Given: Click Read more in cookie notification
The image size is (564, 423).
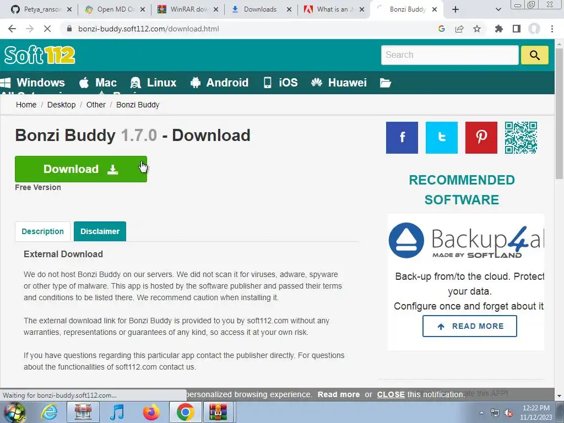Looking at the screenshot, I should (x=339, y=394).
